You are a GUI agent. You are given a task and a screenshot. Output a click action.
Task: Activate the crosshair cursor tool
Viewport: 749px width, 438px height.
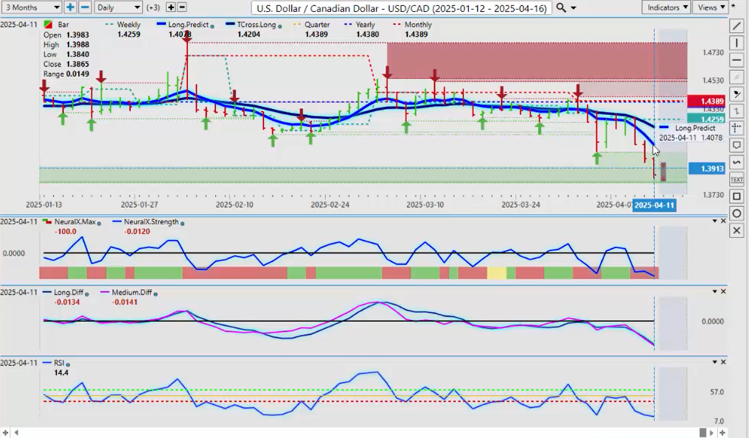736,128
